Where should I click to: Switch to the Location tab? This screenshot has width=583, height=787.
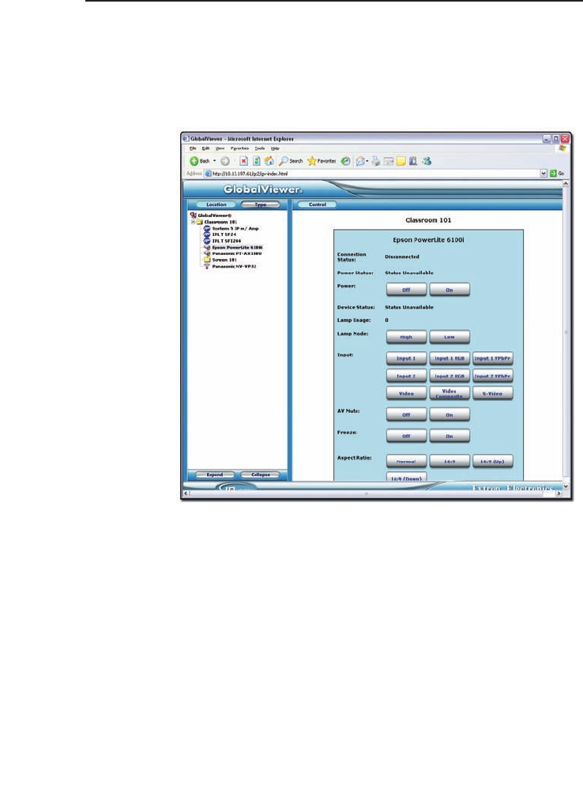(x=216, y=204)
